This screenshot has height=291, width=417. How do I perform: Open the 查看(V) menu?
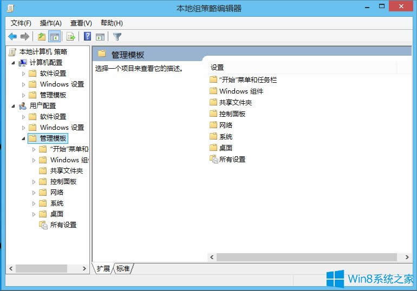(81, 23)
